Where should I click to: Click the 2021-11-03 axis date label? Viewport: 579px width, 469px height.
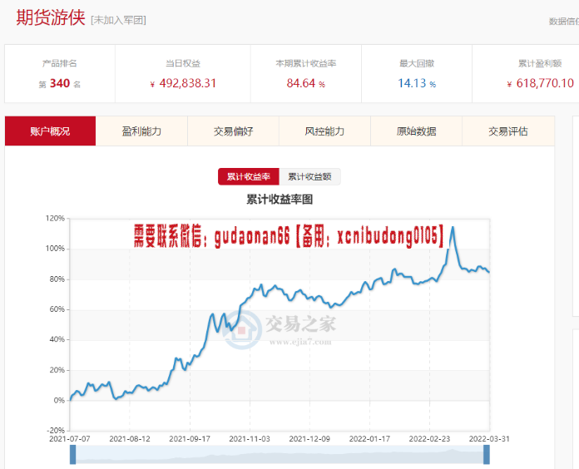click(250, 439)
